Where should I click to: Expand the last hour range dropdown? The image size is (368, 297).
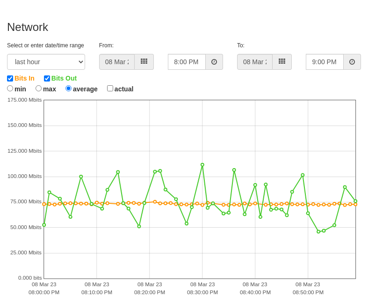46,62
